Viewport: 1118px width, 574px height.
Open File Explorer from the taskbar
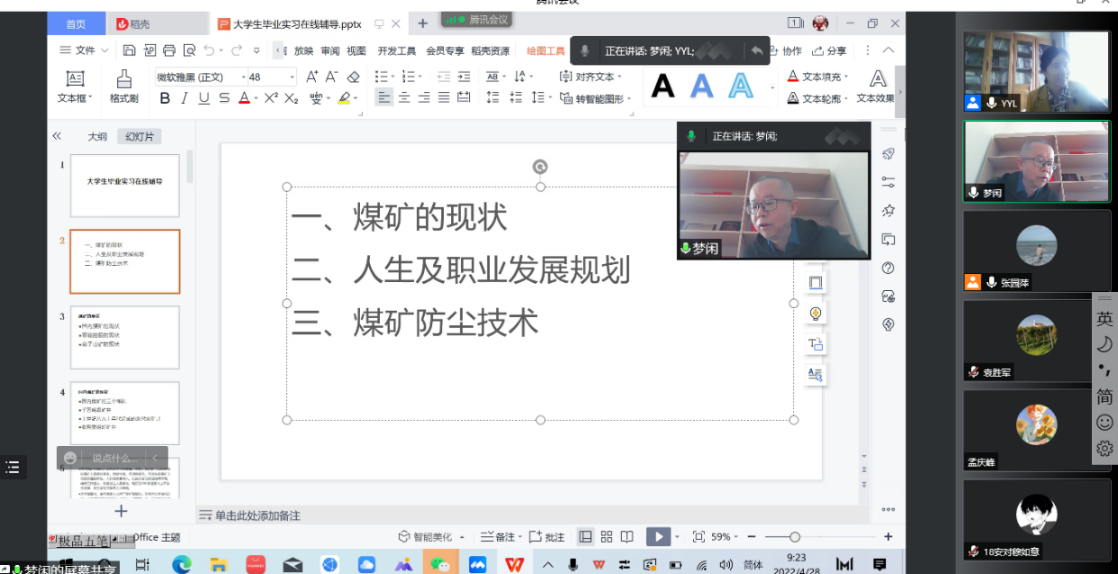[219, 564]
